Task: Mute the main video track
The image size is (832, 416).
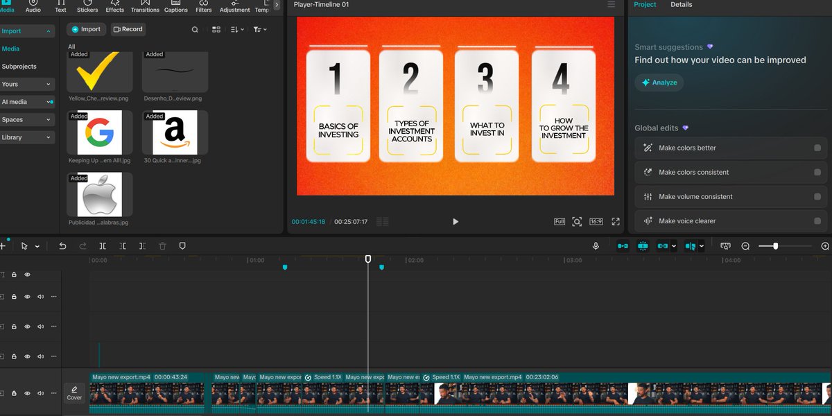Action: 40,393
